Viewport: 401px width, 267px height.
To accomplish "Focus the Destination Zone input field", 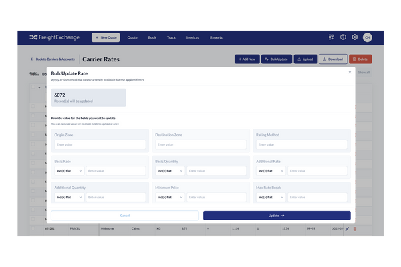I will tap(200, 144).
